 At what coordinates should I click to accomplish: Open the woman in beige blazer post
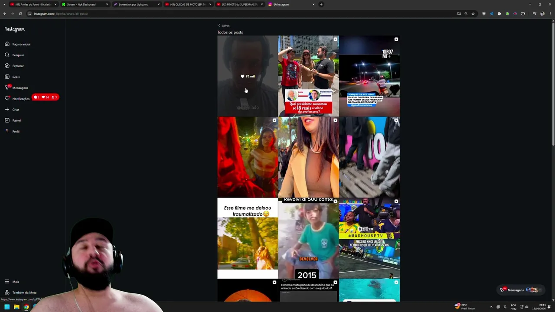308,157
